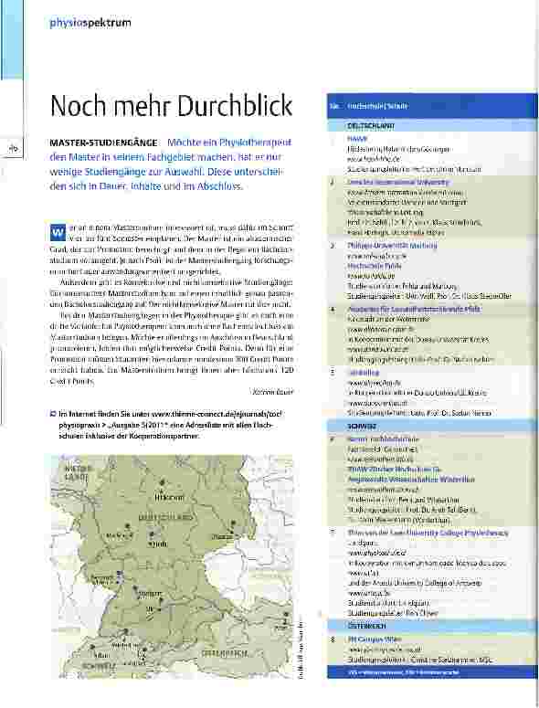Image resolution: width=539 pixels, height=708 pixels.
Task: Click the headline 'Noch mehr Durchblick'
Action: pyautogui.click(x=171, y=106)
